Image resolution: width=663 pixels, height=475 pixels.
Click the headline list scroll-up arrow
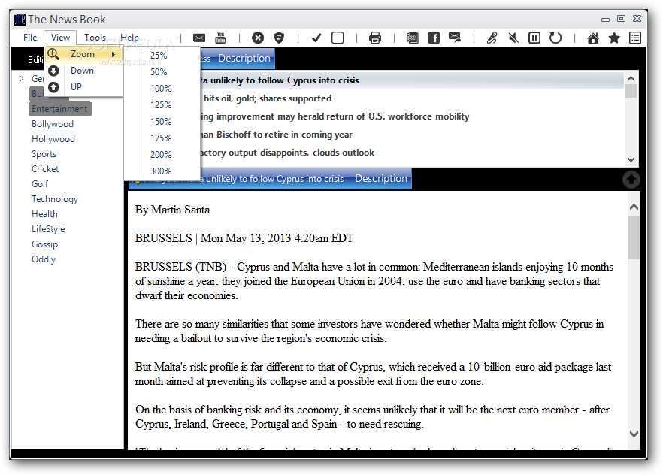631,78
